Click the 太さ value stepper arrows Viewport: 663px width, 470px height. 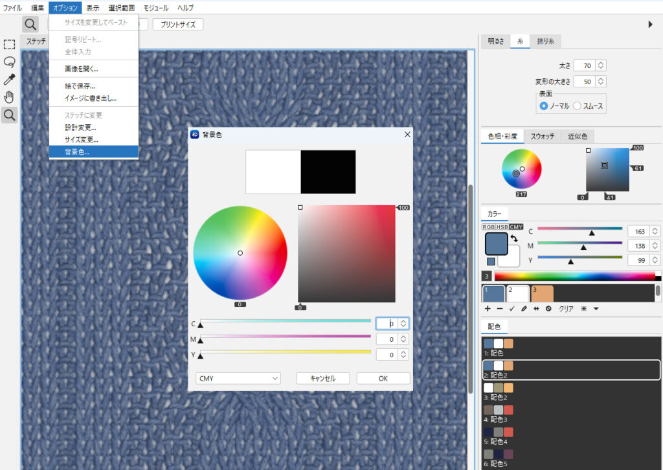coord(600,65)
